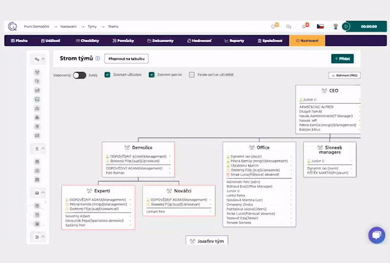Viewport: 390px width, 263px height.
Task: Click Testovič Eda(Tester) in the Office card
Action: [242, 218]
